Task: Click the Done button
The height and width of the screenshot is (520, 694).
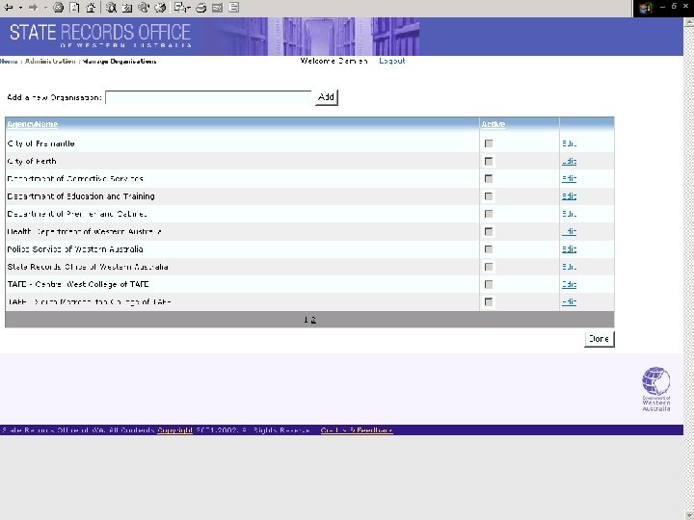Action: [x=600, y=339]
